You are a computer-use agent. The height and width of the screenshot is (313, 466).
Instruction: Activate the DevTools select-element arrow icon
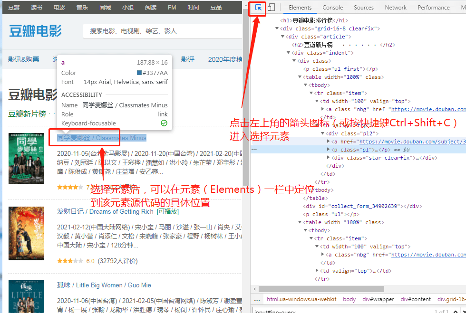click(258, 8)
